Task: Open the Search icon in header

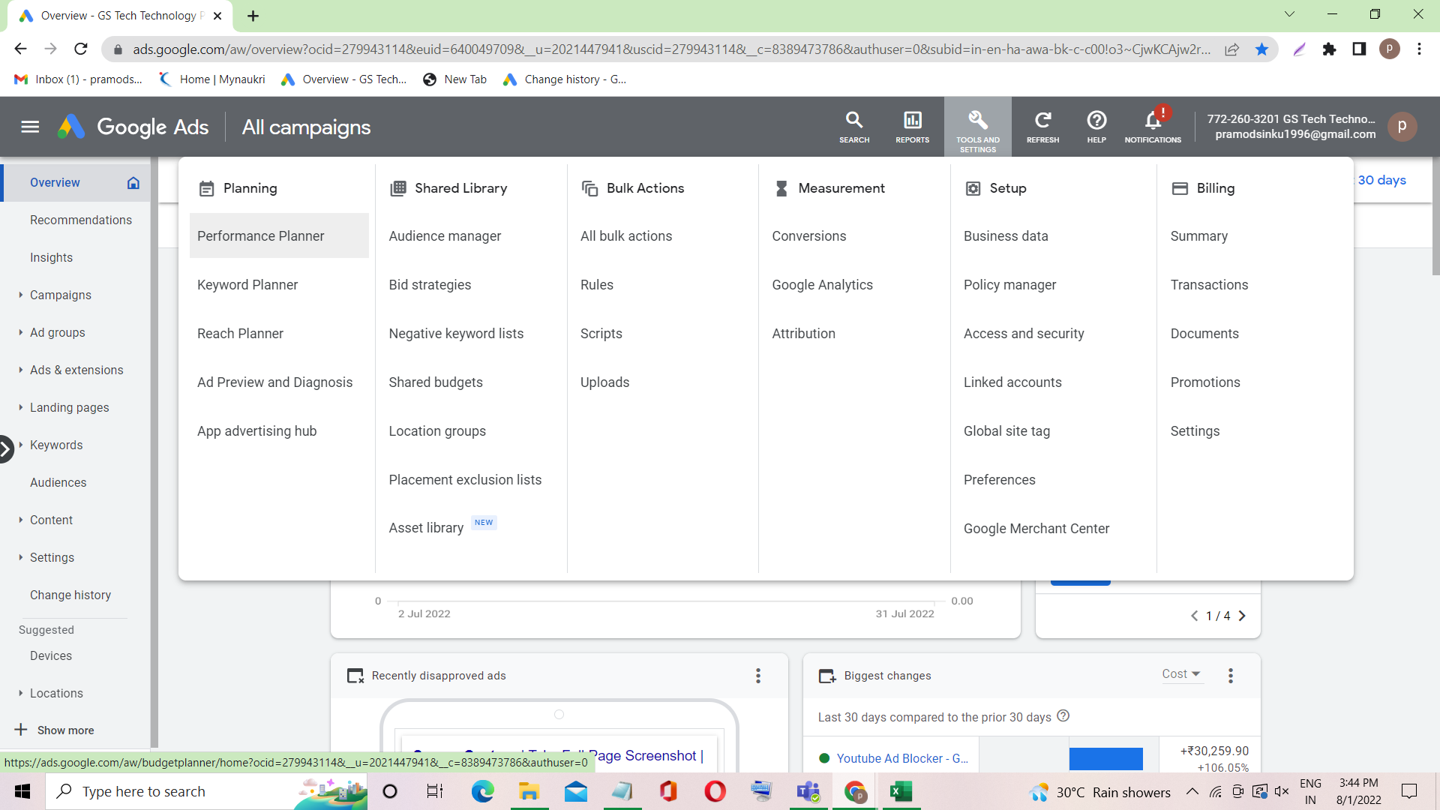Action: [853, 126]
